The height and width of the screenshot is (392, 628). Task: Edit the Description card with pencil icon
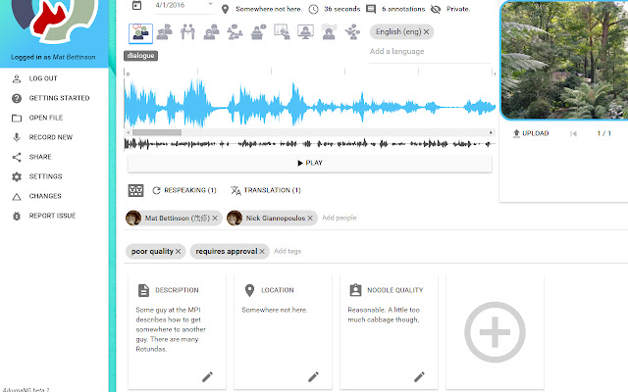(207, 376)
